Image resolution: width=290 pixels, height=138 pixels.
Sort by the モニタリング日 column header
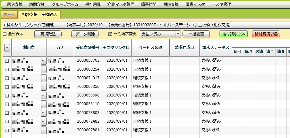[116, 48]
